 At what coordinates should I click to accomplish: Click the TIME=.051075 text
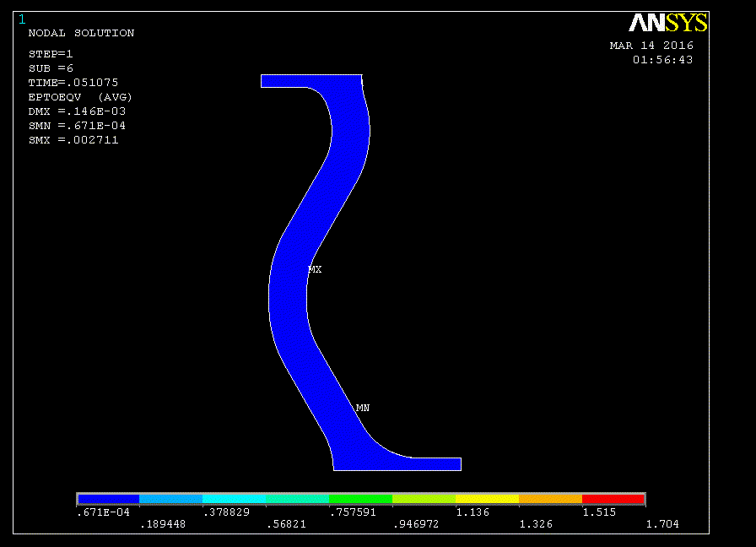pyautogui.click(x=73, y=83)
